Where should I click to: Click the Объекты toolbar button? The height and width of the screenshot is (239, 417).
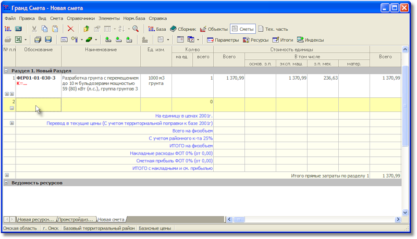[214, 29]
